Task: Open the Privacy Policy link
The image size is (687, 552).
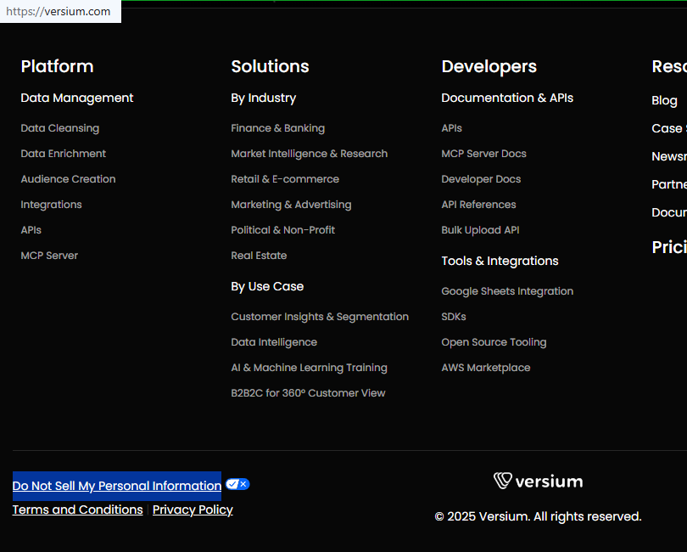Action: (193, 510)
